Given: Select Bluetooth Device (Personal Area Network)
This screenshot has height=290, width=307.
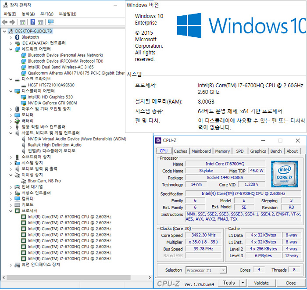Looking at the screenshot, I should (x=65, y=55).
